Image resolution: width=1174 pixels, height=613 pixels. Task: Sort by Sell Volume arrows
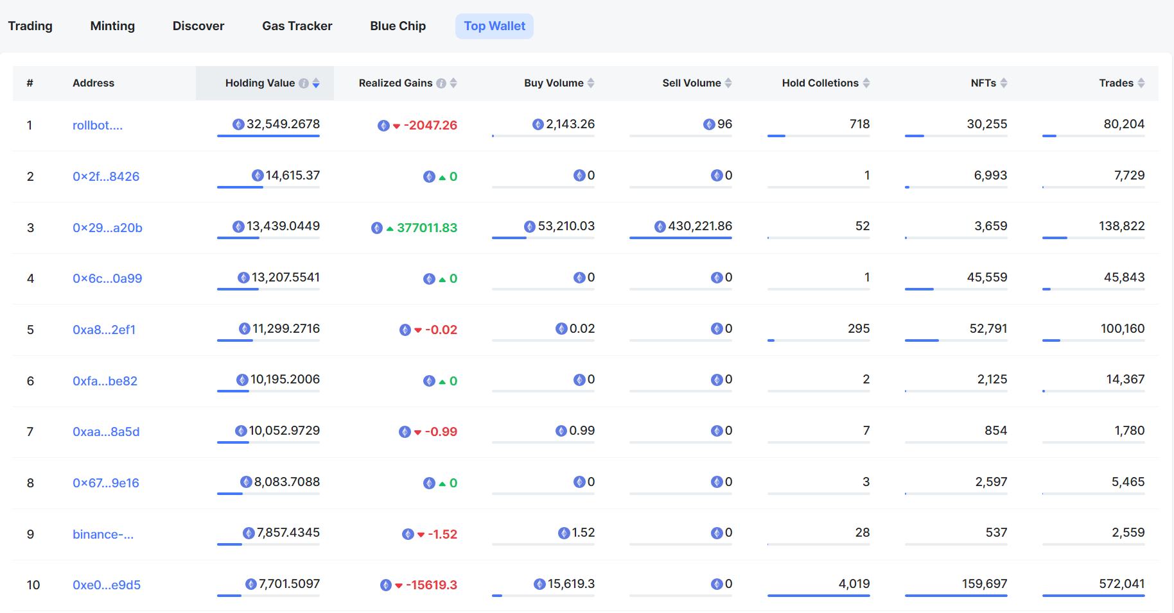pos(728,83)
